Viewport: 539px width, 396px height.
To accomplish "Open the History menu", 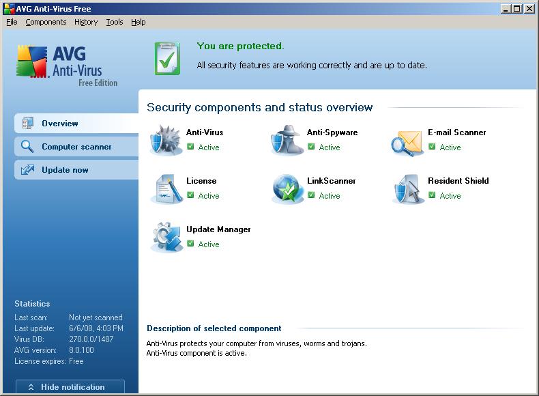I will 86,22.
